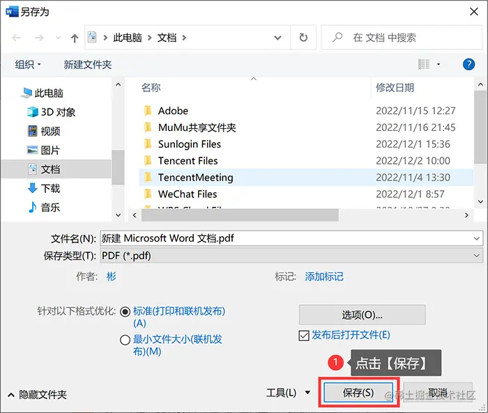Select 文档 in the address breadcrumb

167,38
